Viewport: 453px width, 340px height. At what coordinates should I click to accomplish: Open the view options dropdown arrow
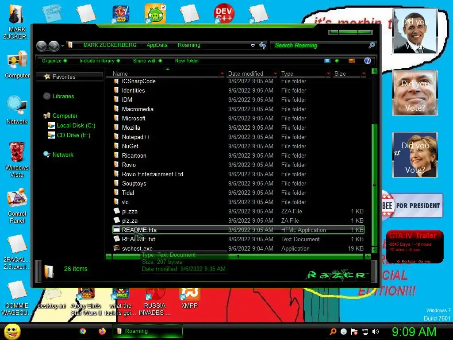[x=337, y=61]
